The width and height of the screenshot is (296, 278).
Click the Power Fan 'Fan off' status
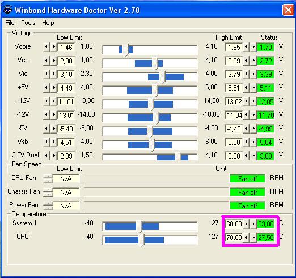(247, 206)
